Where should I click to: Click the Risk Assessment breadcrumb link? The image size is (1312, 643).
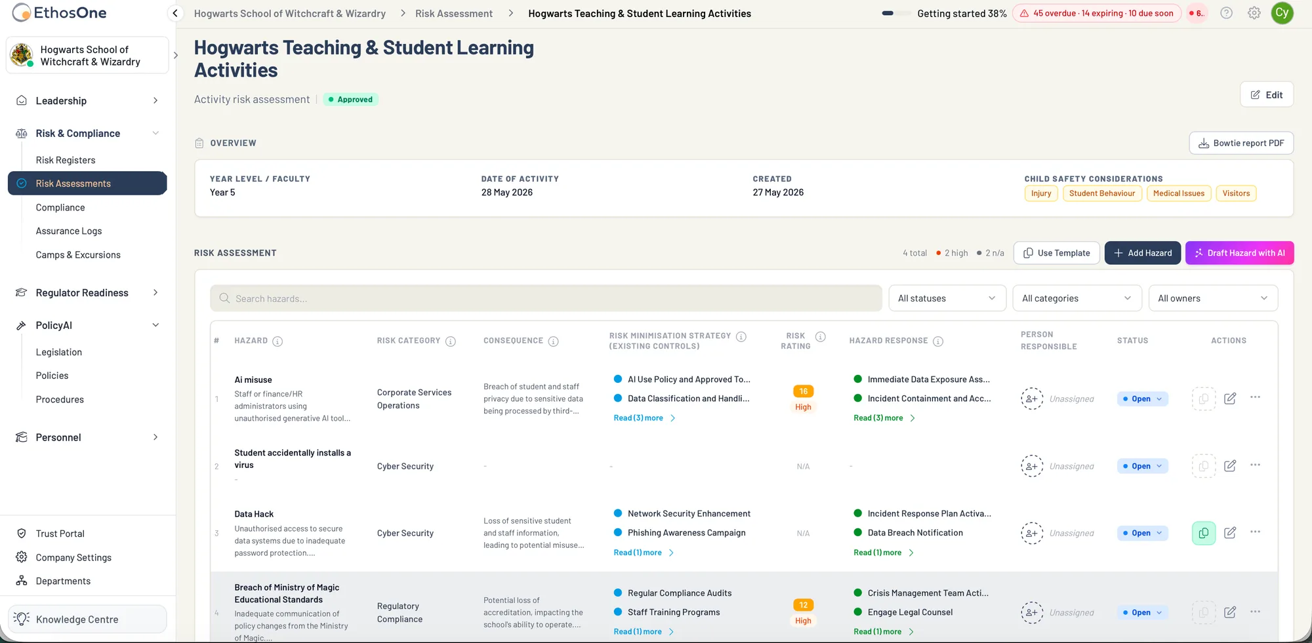click(454, 13)
